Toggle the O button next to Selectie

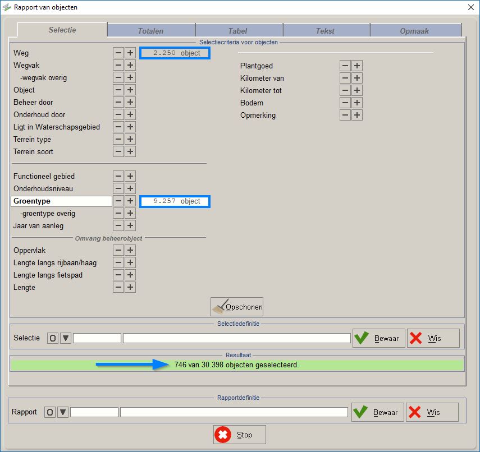click(53, 338)
